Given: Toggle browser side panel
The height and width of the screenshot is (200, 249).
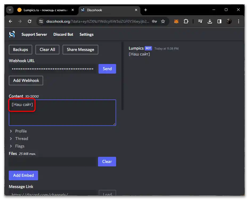Looking at the screenshot, I should point(219,21).
